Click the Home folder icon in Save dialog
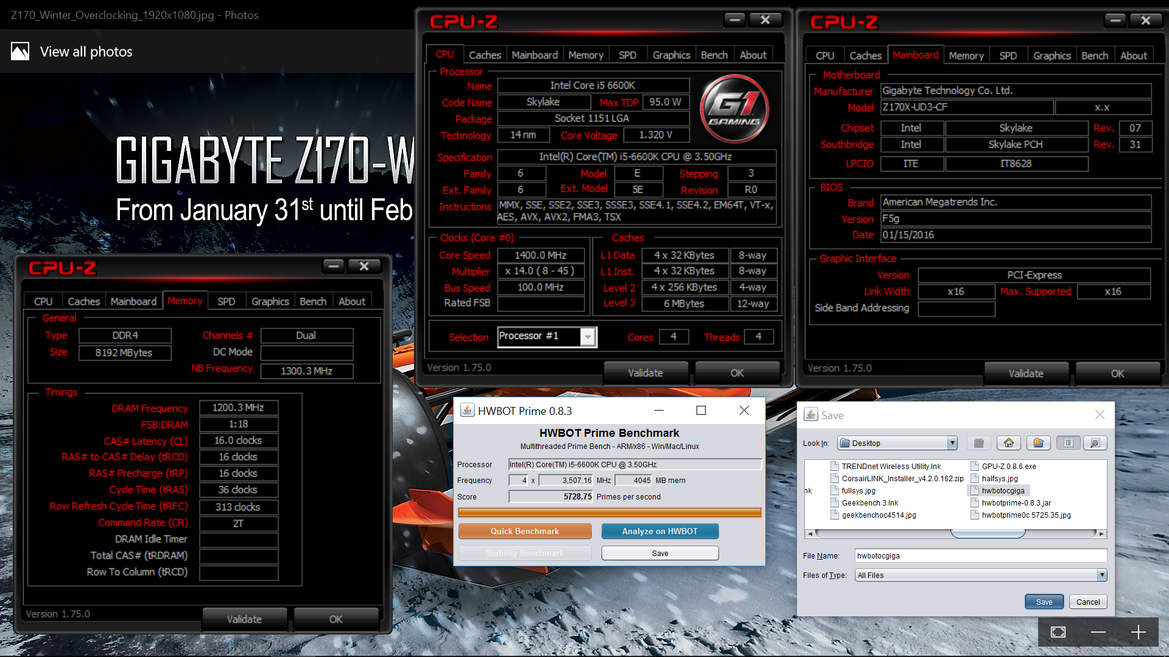The image size is (1169, 657). coord(1009,443)
